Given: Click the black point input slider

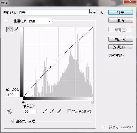Looking at the screenshot, I should point(23,102).
